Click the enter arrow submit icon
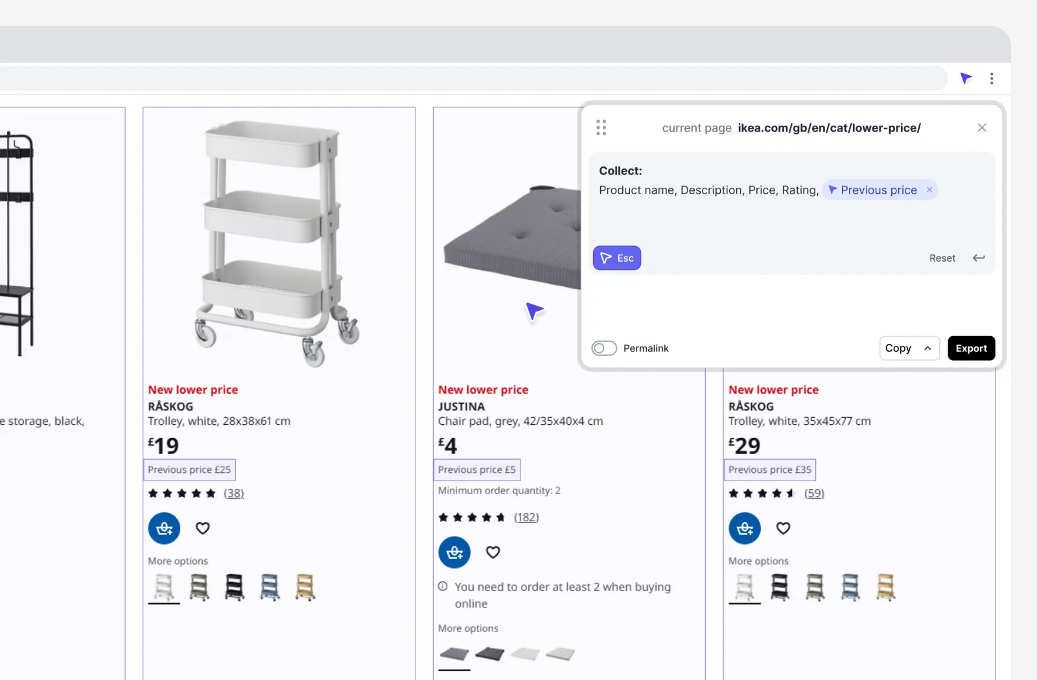Image resolution: width=1037 pixels, height=680 pixels. (979, 258)
